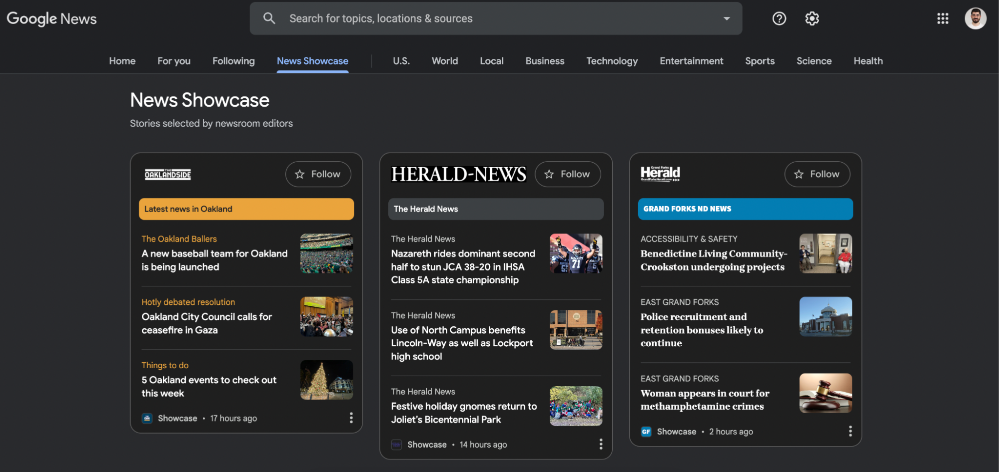The width and height of the screenshot is (999, 472).
Task: Toggle Follow for Herald-News
Action: (567, 174)
